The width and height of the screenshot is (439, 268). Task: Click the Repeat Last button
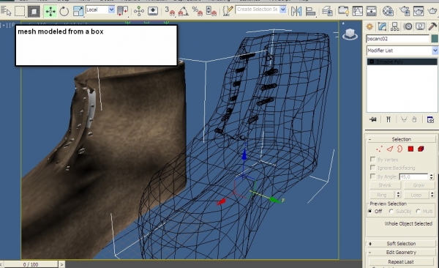[401, 262]
